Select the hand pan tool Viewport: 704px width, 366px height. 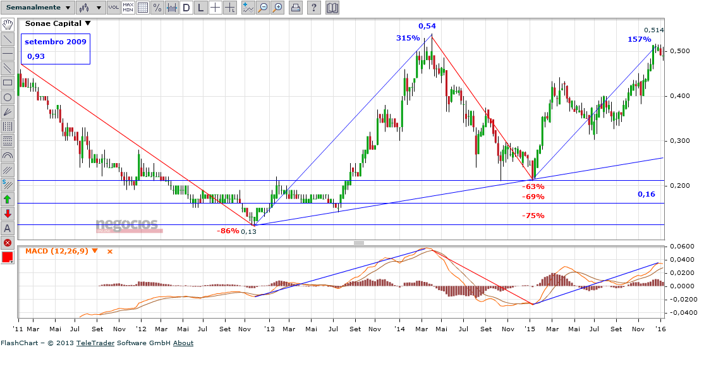pyautogui.click(x=8, y=25)
